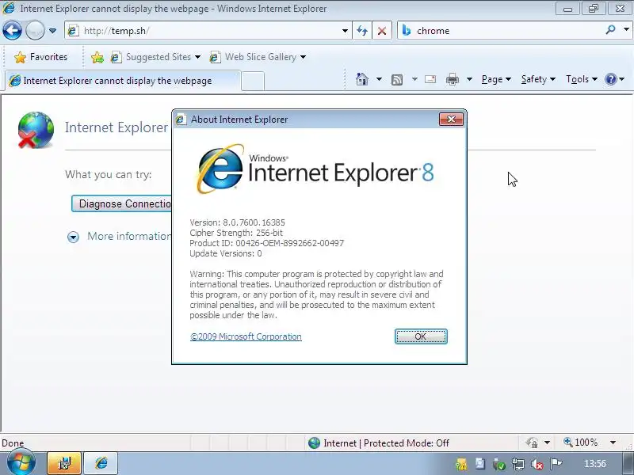Click the blue Help question mark icon

click(610, 79)
